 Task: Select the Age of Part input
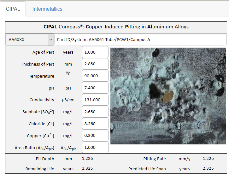coord(95,52)
